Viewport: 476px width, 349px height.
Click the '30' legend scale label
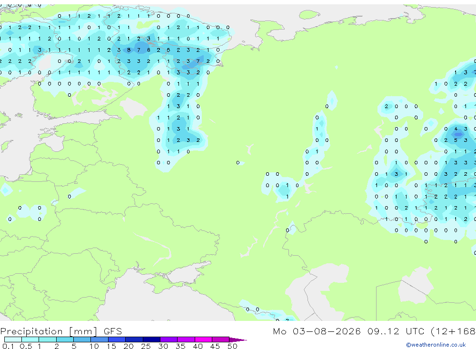(x=163, y=346)
